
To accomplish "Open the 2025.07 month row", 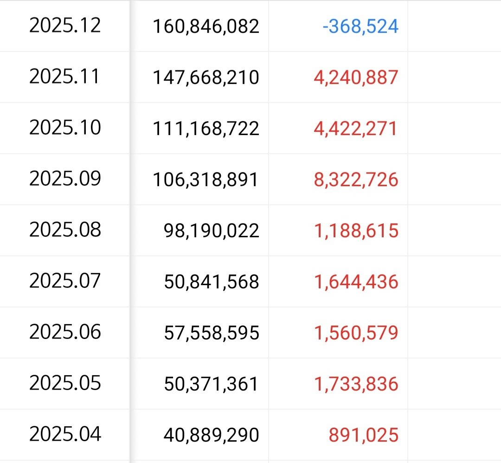I will pos(65,281).
